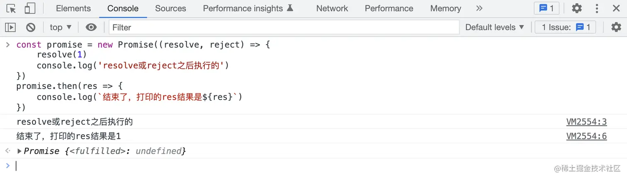Expand the Promise fulfilled result object
Screen dimensions: 627x179
19,151
